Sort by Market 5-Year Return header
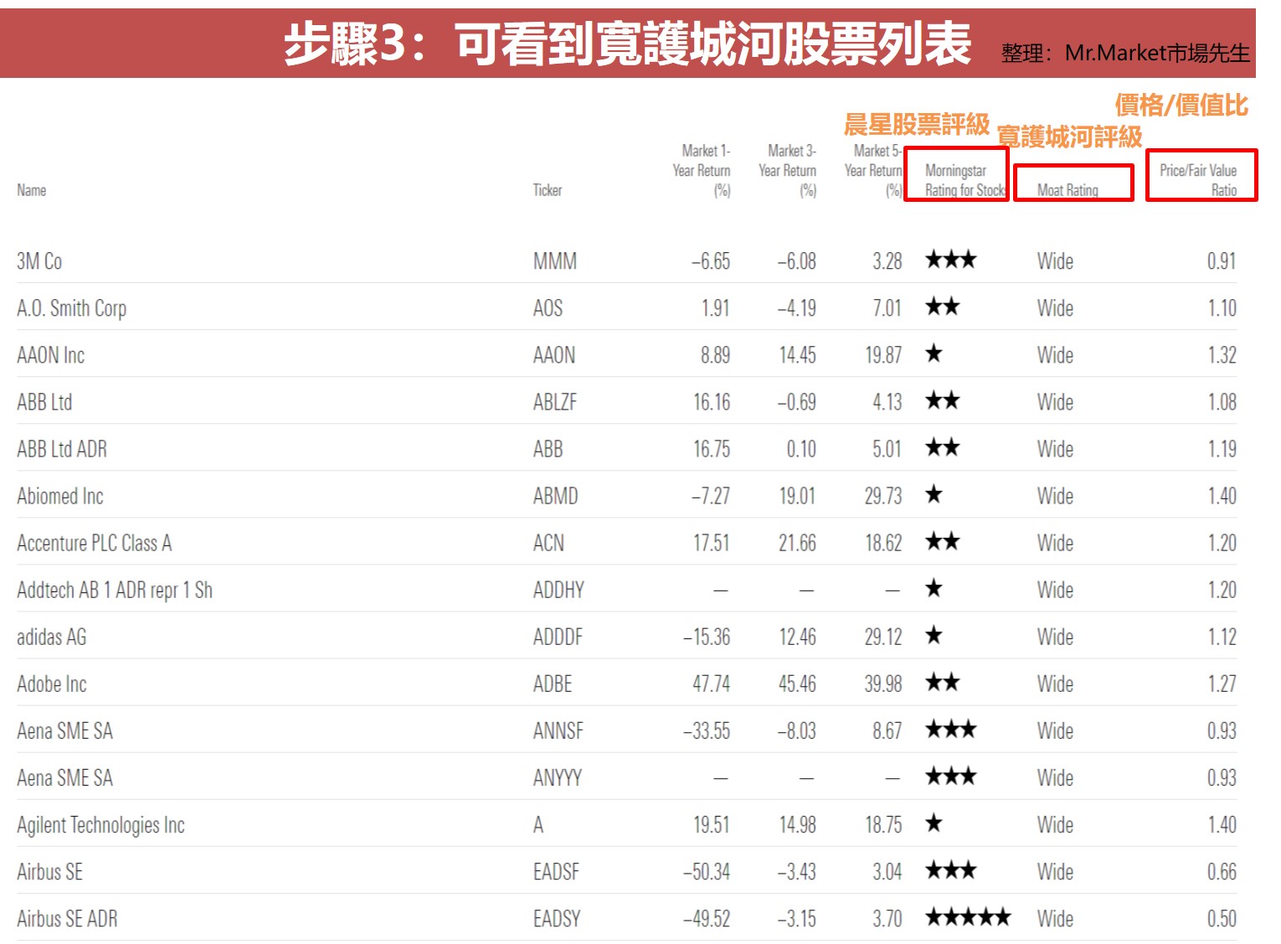Screen dimensions: 1281x944 tap(873, 170)
